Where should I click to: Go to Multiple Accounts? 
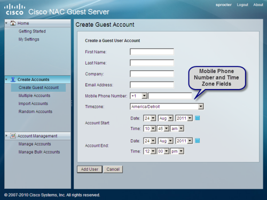pos(34,95)
